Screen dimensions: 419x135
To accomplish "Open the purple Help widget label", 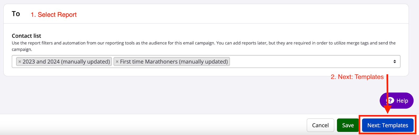I will pos(402,101).
